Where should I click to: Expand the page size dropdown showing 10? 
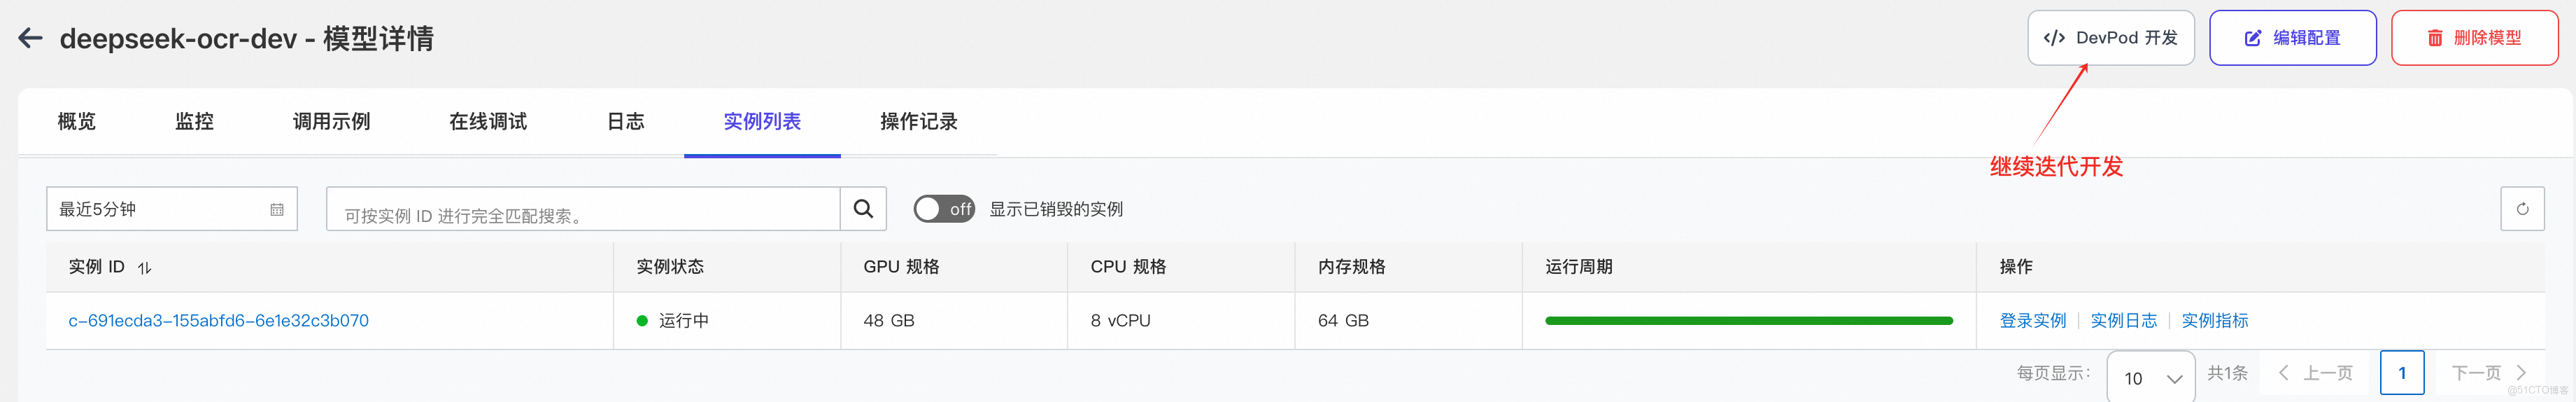coord(2151,378)
